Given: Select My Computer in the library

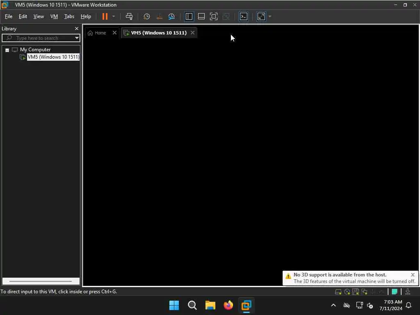Looking at the screenshot, I should tap(35, 50).
